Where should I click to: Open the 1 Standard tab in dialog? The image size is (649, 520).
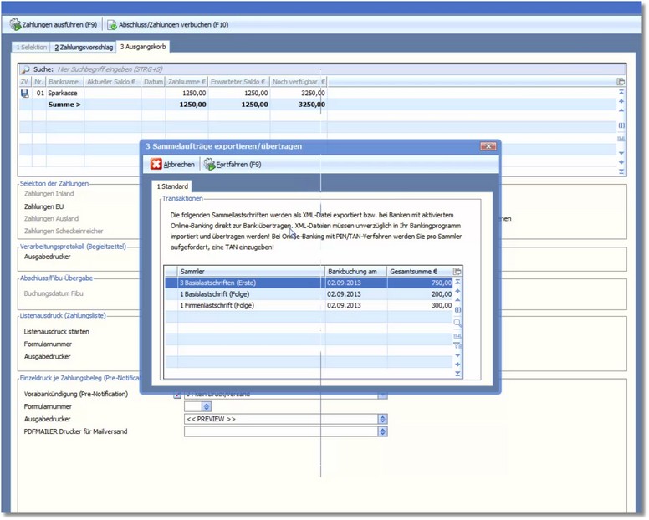[172, 186]
